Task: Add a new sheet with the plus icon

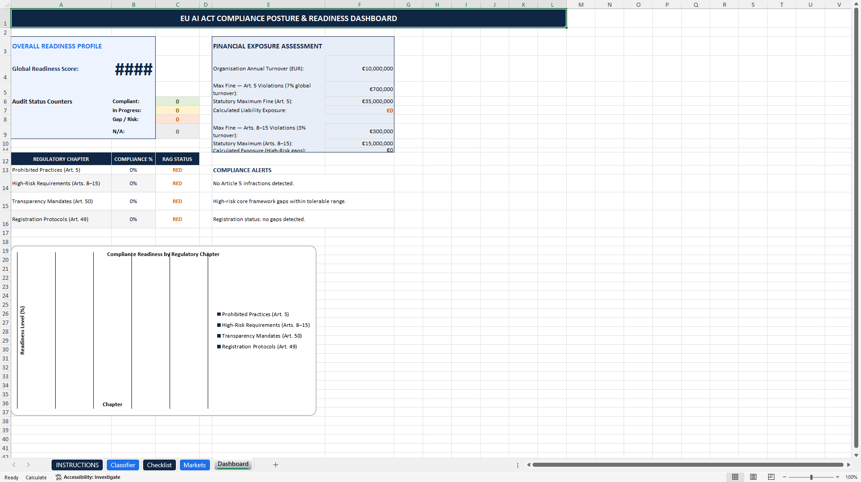Action: 275,465
